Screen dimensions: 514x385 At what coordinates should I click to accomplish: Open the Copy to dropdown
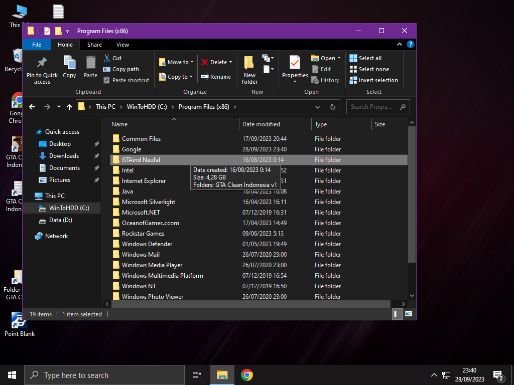(176, 77)
